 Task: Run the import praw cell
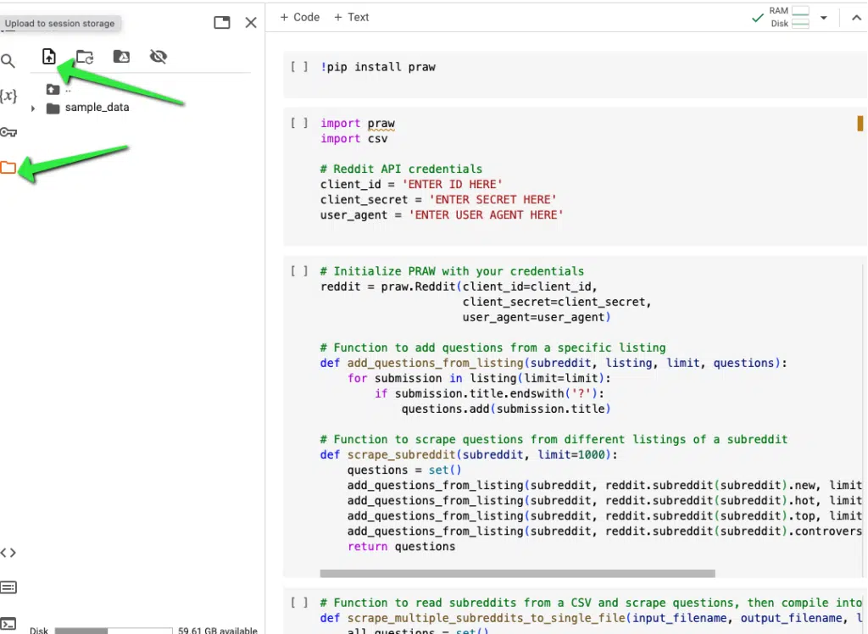pyautogui.click(x=299, y=123)
